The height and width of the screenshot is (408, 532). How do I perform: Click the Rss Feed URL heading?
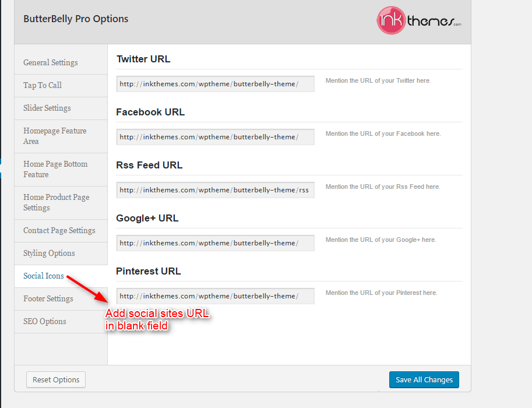149,165
